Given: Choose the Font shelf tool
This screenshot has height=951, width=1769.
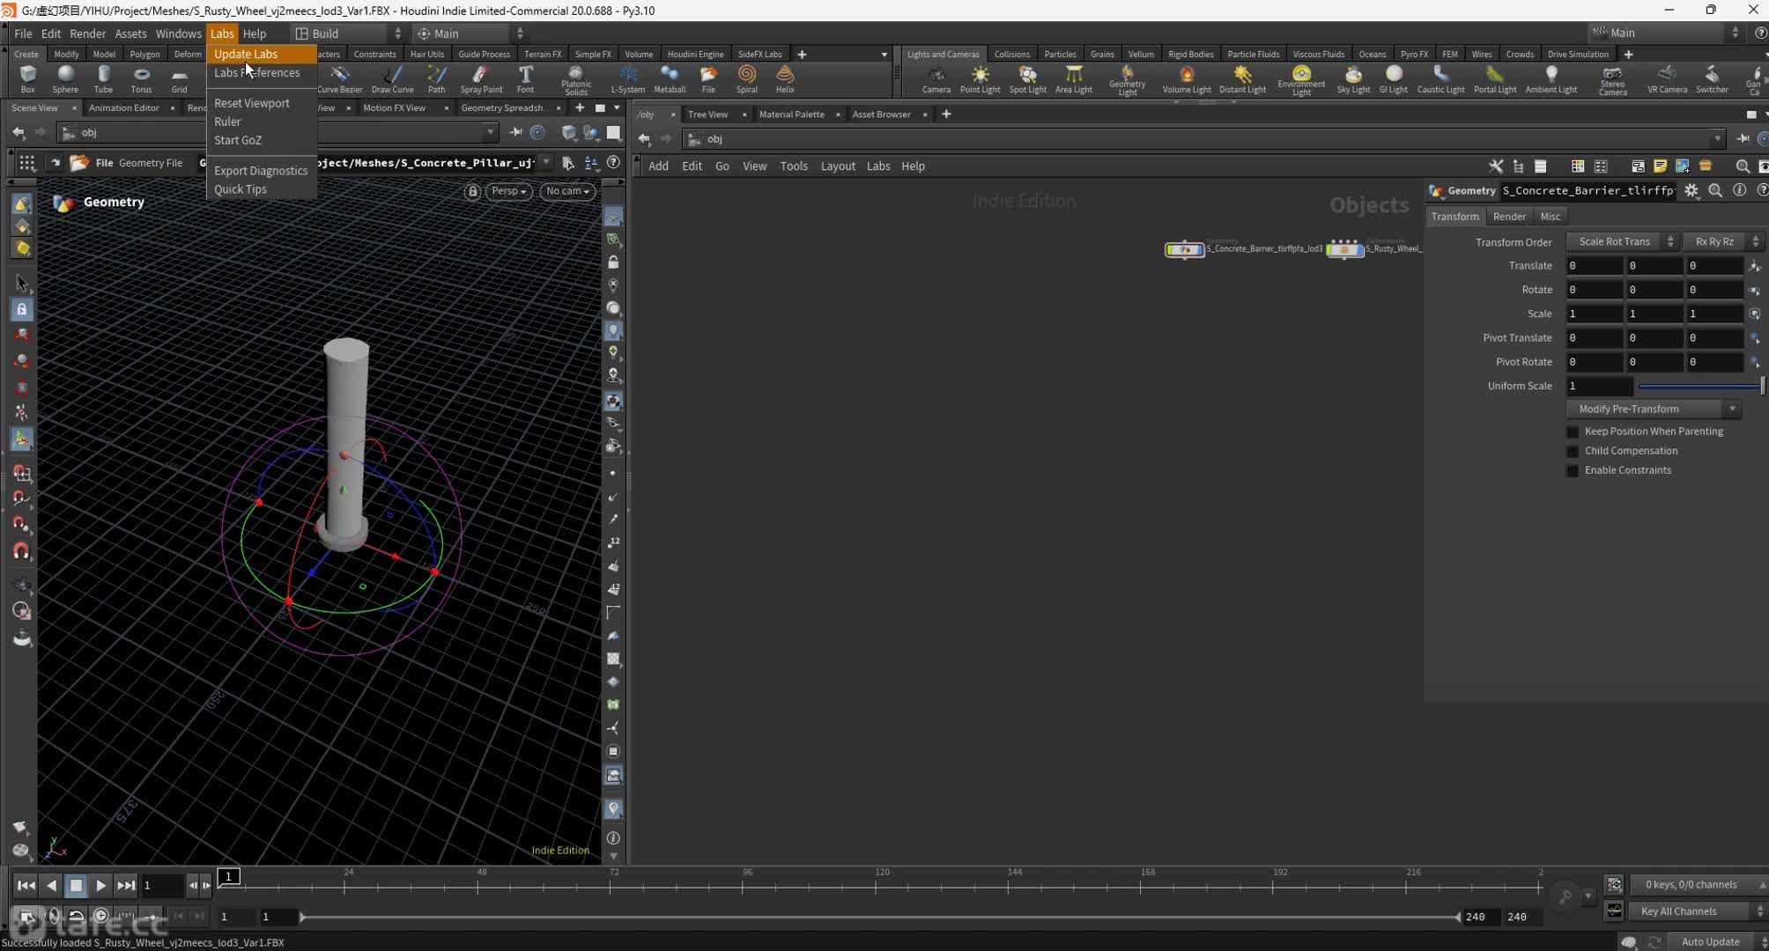Looking at the screenshot, I should (x=525, y=78).
